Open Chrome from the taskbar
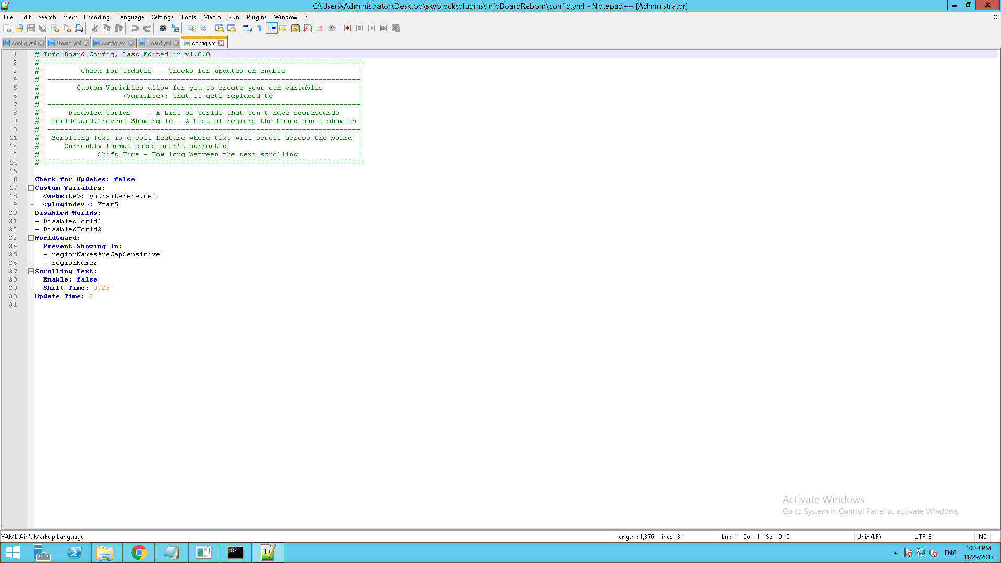This screenshot has width=1001, height=563. 139,553
